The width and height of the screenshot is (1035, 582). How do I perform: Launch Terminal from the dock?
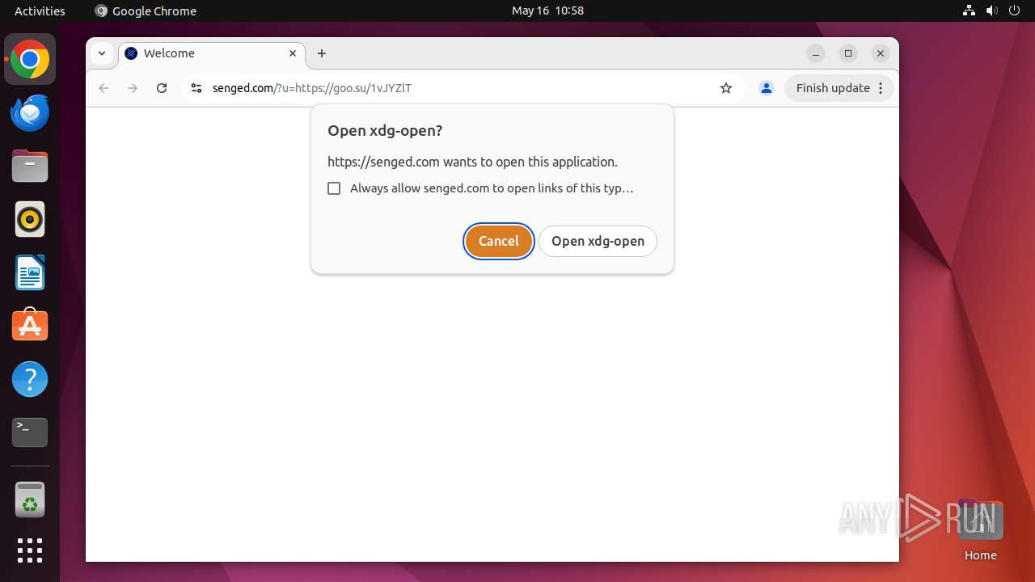click(x=30, y=432)
